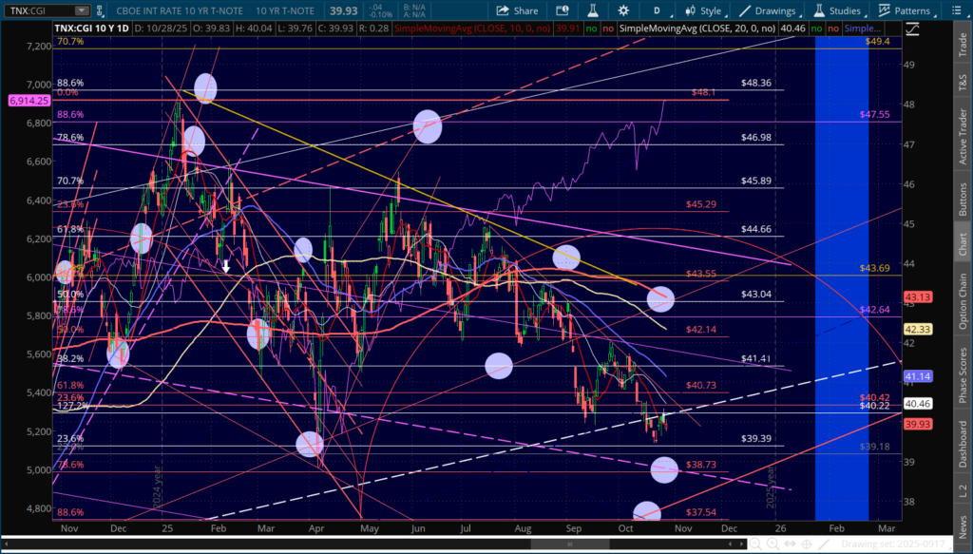Click the zoom out magnifier icon
This screenshot has height=554, width=973.
coord(755,544)
